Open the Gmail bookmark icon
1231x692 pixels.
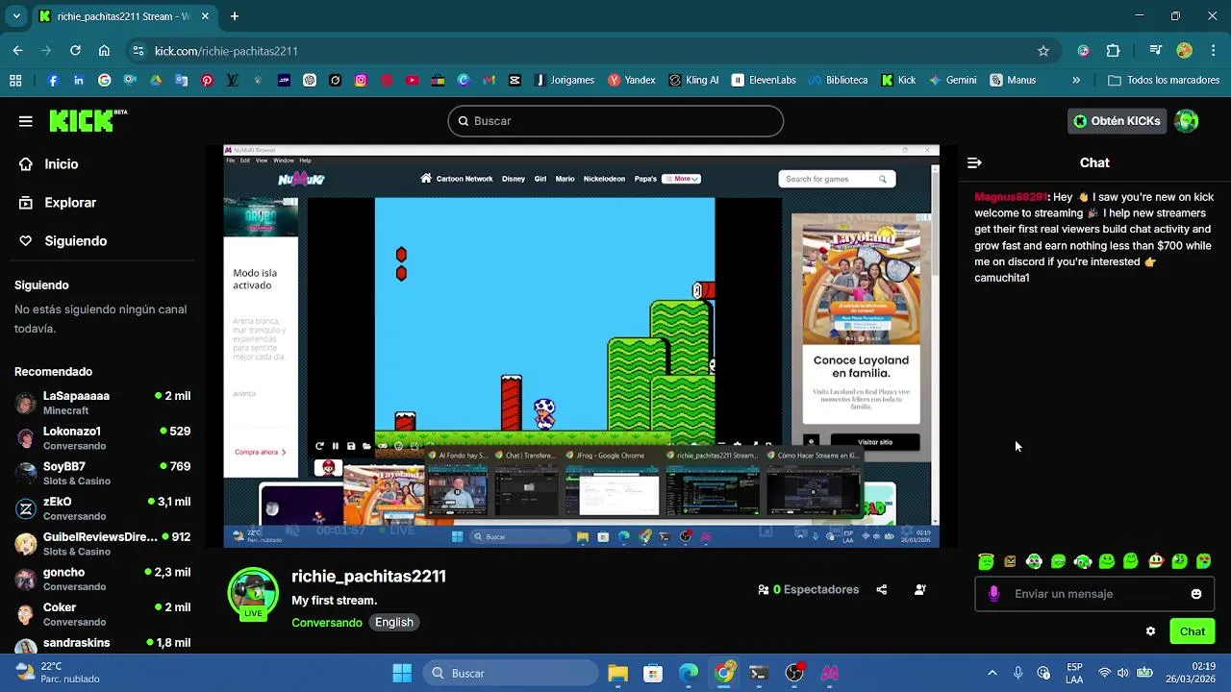pos(490,81)
